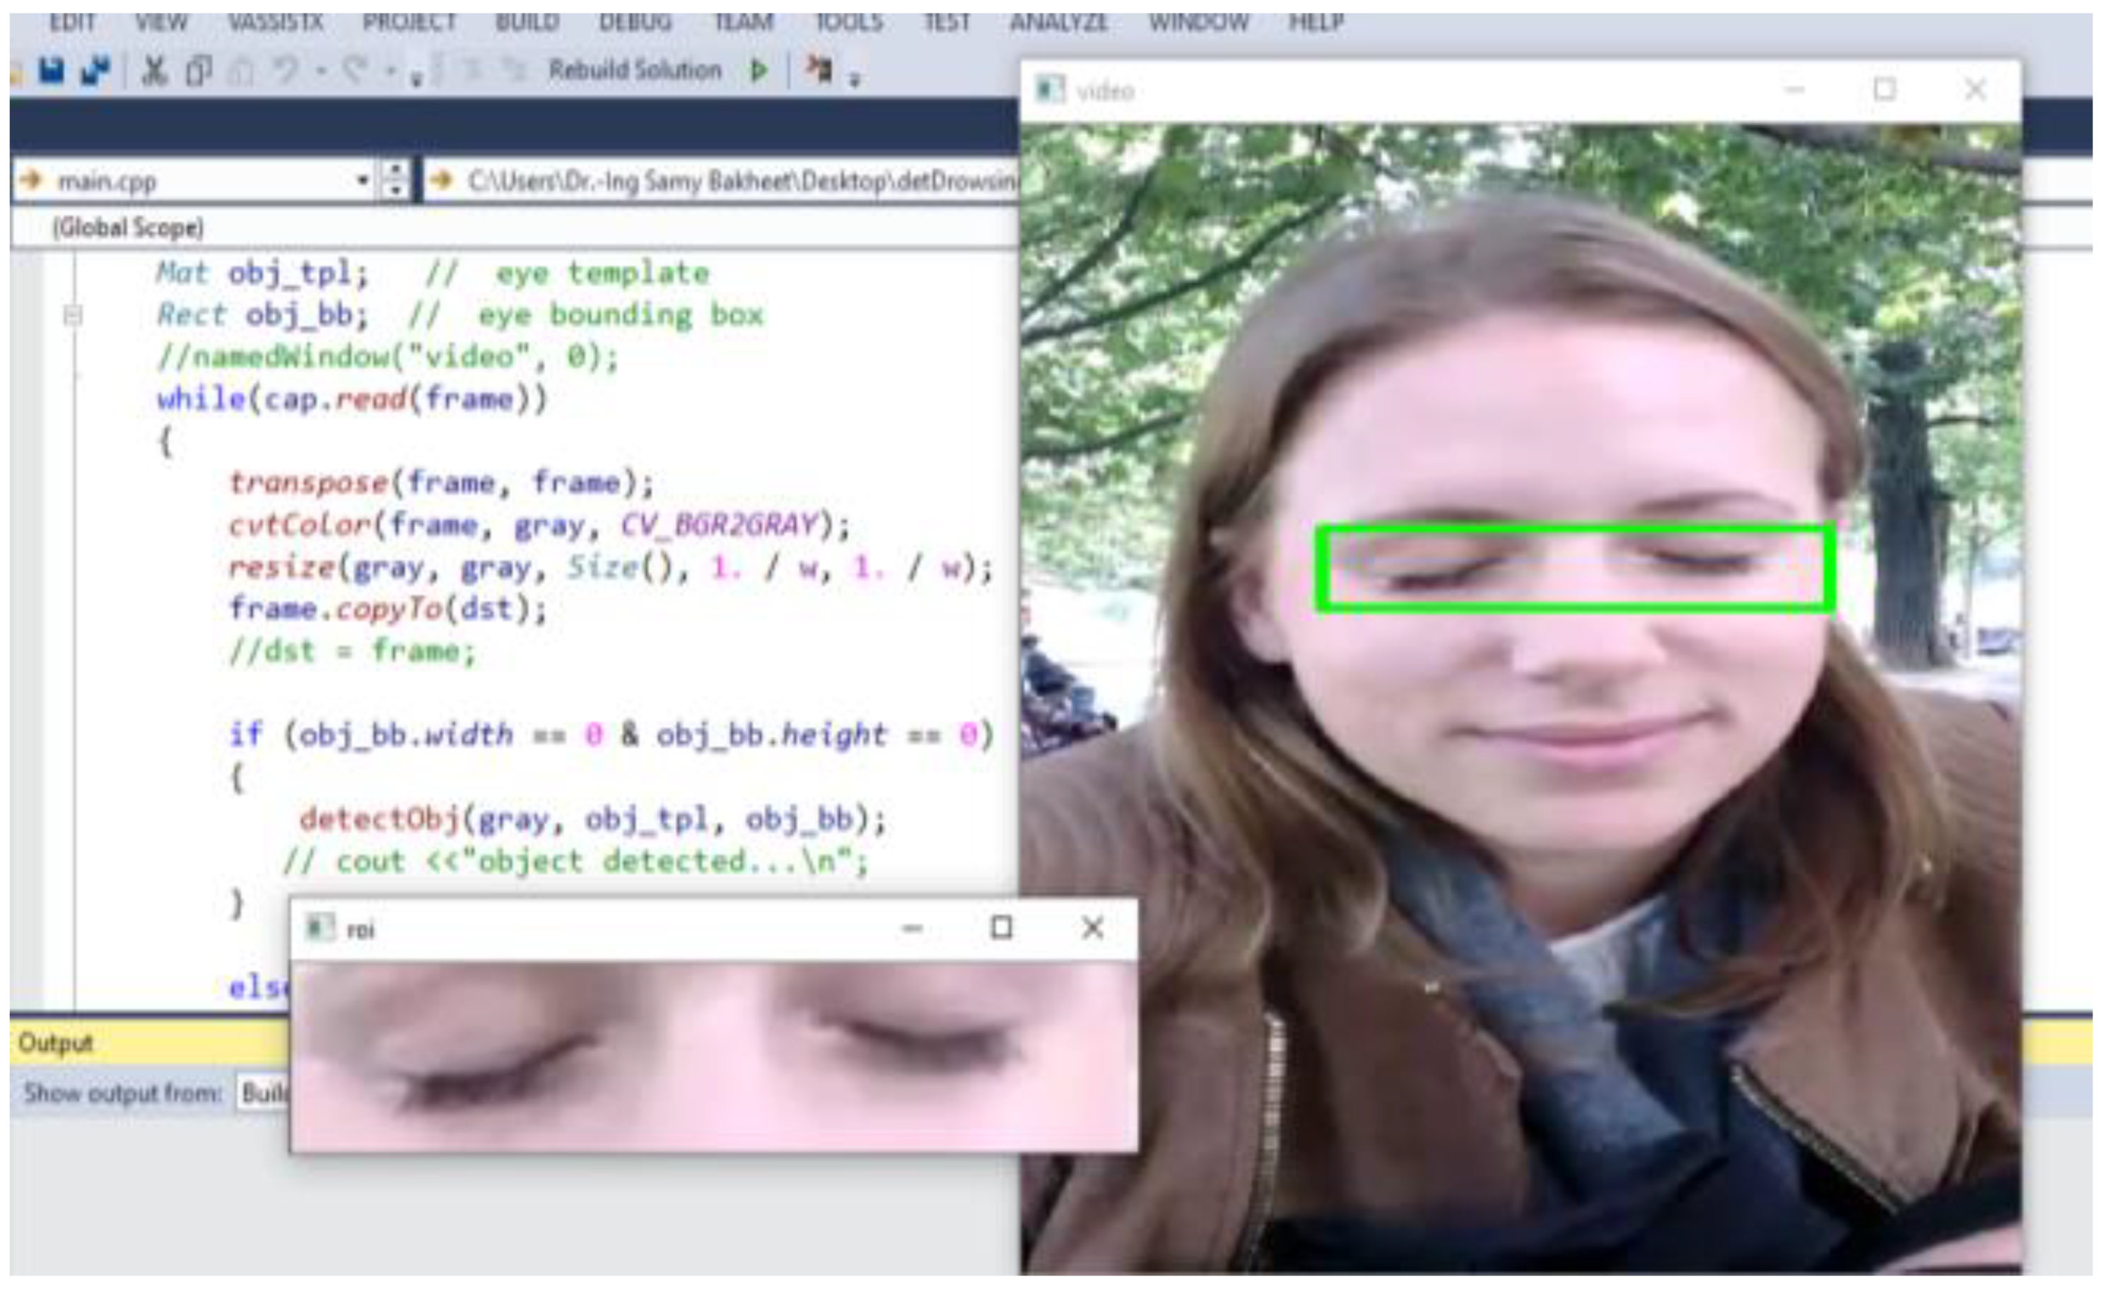Maximize the roi window
This screenshot has width=2108, height=1291.
pyautogui.click(x=1002, y=928)
